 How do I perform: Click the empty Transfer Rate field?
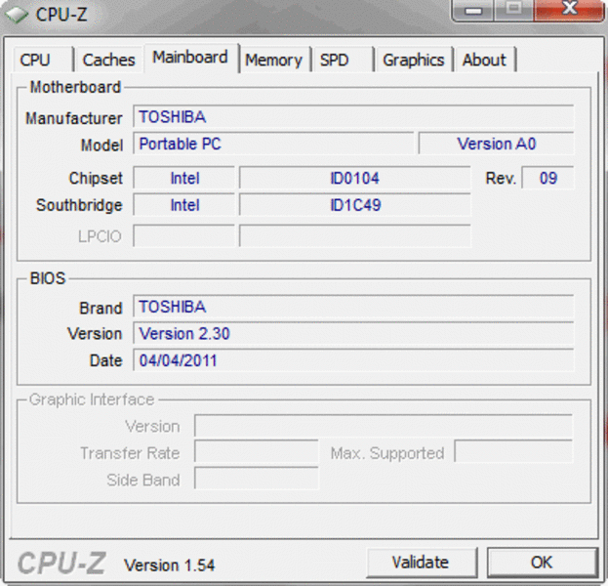point(257,452)
